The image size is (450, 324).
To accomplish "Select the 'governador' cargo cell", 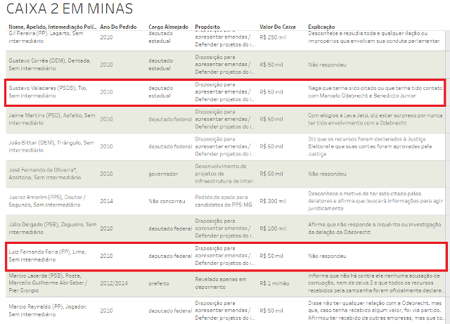I will [x=163, y=174].
